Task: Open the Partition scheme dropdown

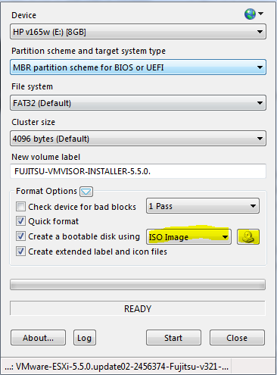Action: pos(138,67)
